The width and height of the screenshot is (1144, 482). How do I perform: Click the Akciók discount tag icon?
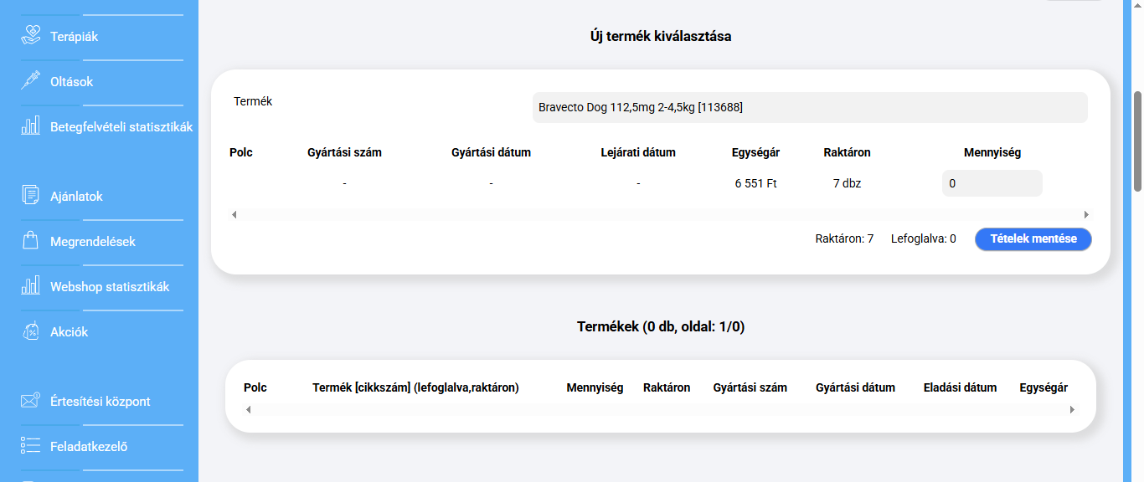(31, 331)
